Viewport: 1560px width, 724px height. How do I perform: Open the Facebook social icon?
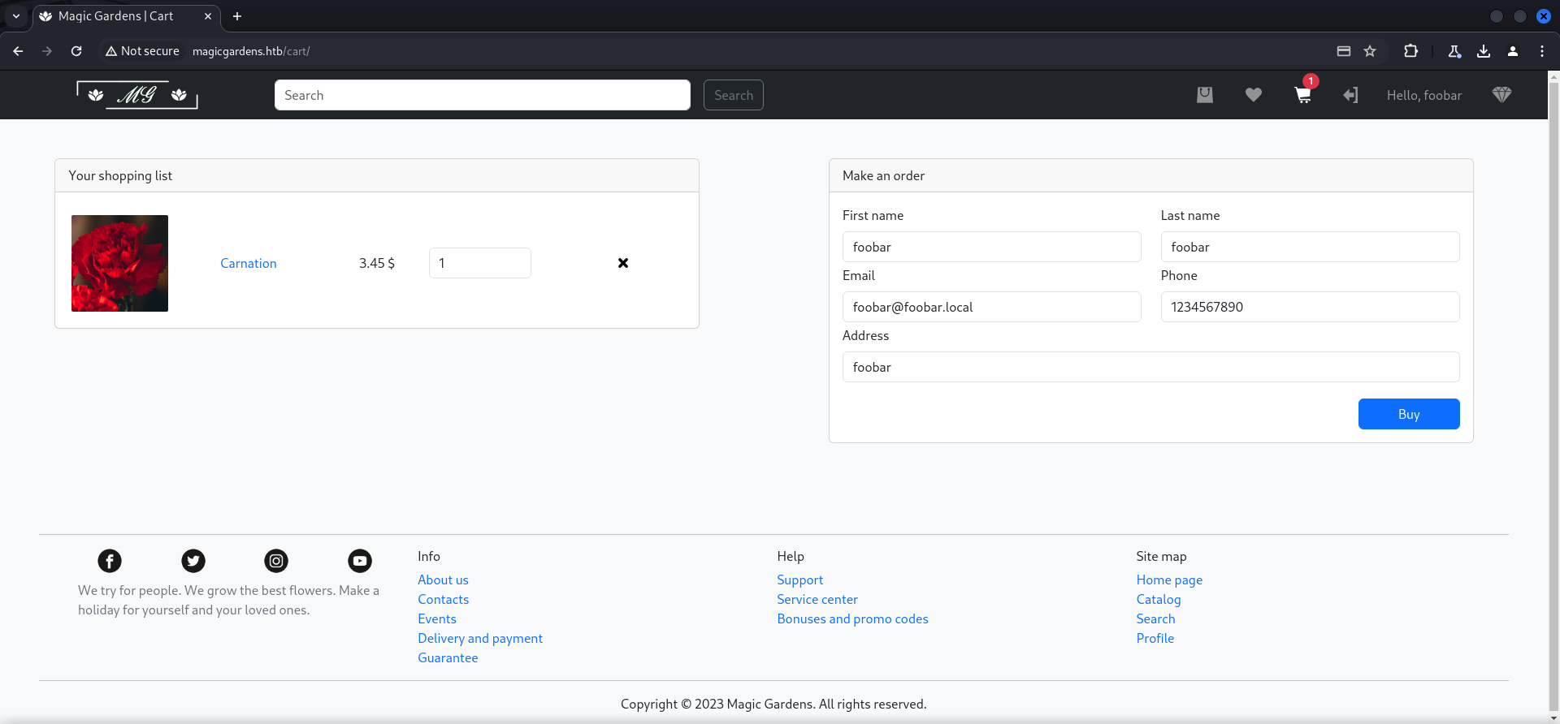pyautogui.click(x=110, y=561)
